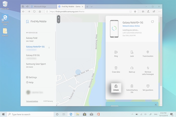This screenshot has width=176, height=117.
Task: Open Microsoft Store from taskbar
Action: tap(84, 114)
